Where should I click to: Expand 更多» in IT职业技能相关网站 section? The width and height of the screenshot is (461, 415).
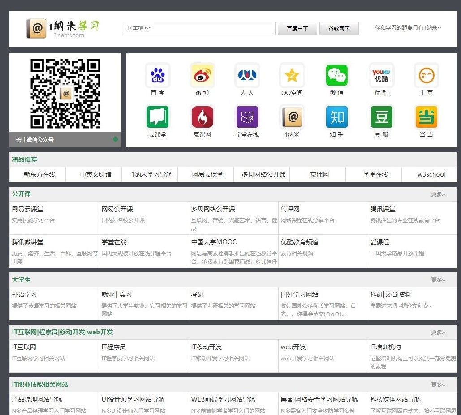pyautogui.click(x=438, y=385)
